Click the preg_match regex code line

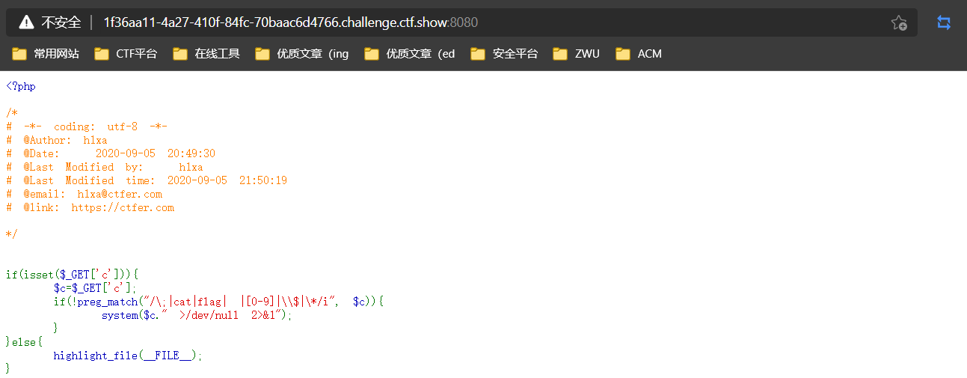point(218,302)
